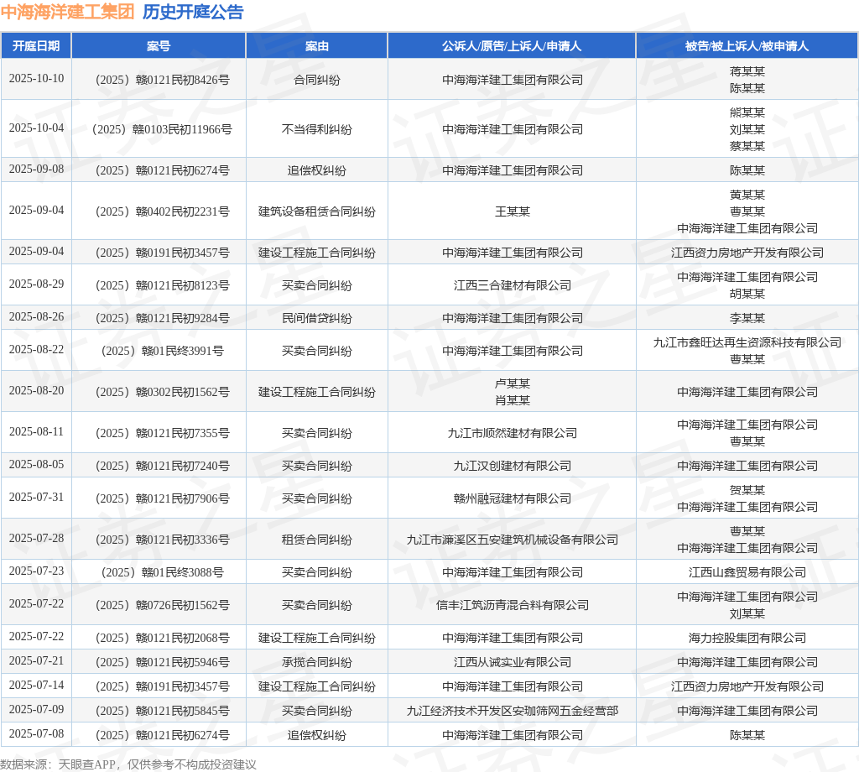Click plaintiff 信丰江筑沥青混合料有限公司
The width and height of the screenshot is (859, 772).
point(513,605)
